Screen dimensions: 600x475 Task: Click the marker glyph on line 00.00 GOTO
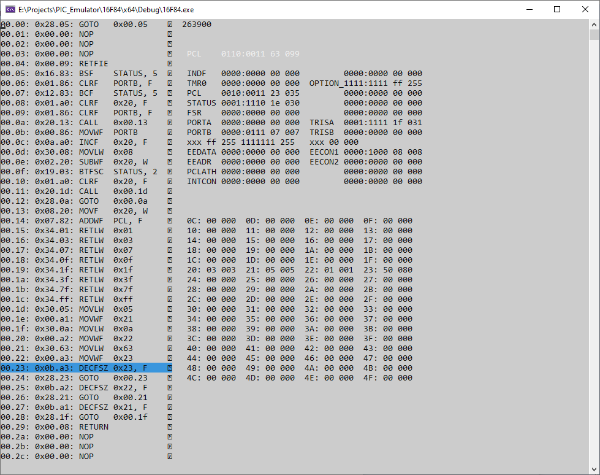[170, 25]
